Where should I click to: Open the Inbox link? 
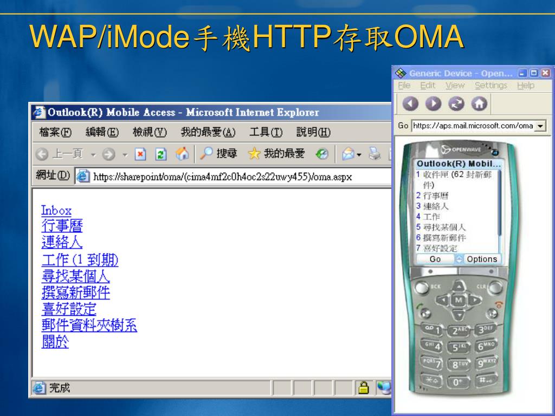(x=56, y=210)
